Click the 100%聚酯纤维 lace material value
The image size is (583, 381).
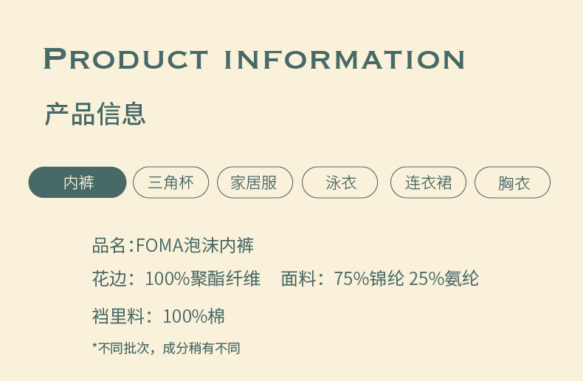click(x=202, y=279)
